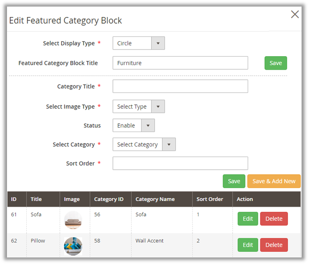309x264 pixels.
Task: Click the Sort Order input field
Action: 180,163
